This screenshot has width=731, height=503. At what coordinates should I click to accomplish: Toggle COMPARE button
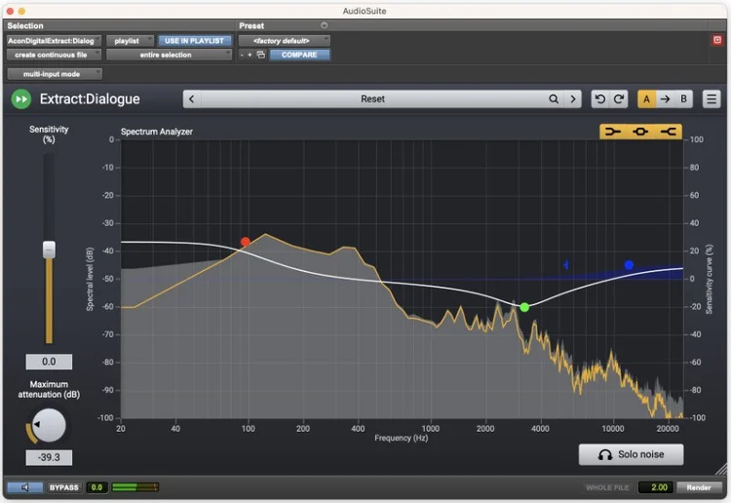(299, 55)
